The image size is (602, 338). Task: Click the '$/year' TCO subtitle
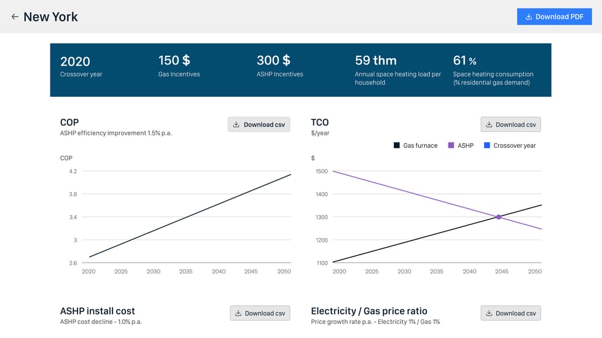320,133
